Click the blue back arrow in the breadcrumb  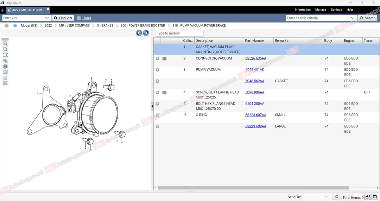(14, 25)
